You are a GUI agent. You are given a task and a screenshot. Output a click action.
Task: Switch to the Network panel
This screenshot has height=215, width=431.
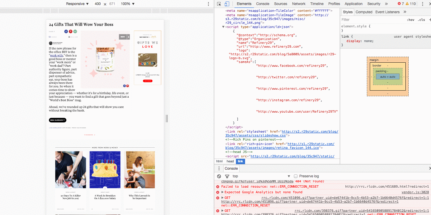[299, 4]
